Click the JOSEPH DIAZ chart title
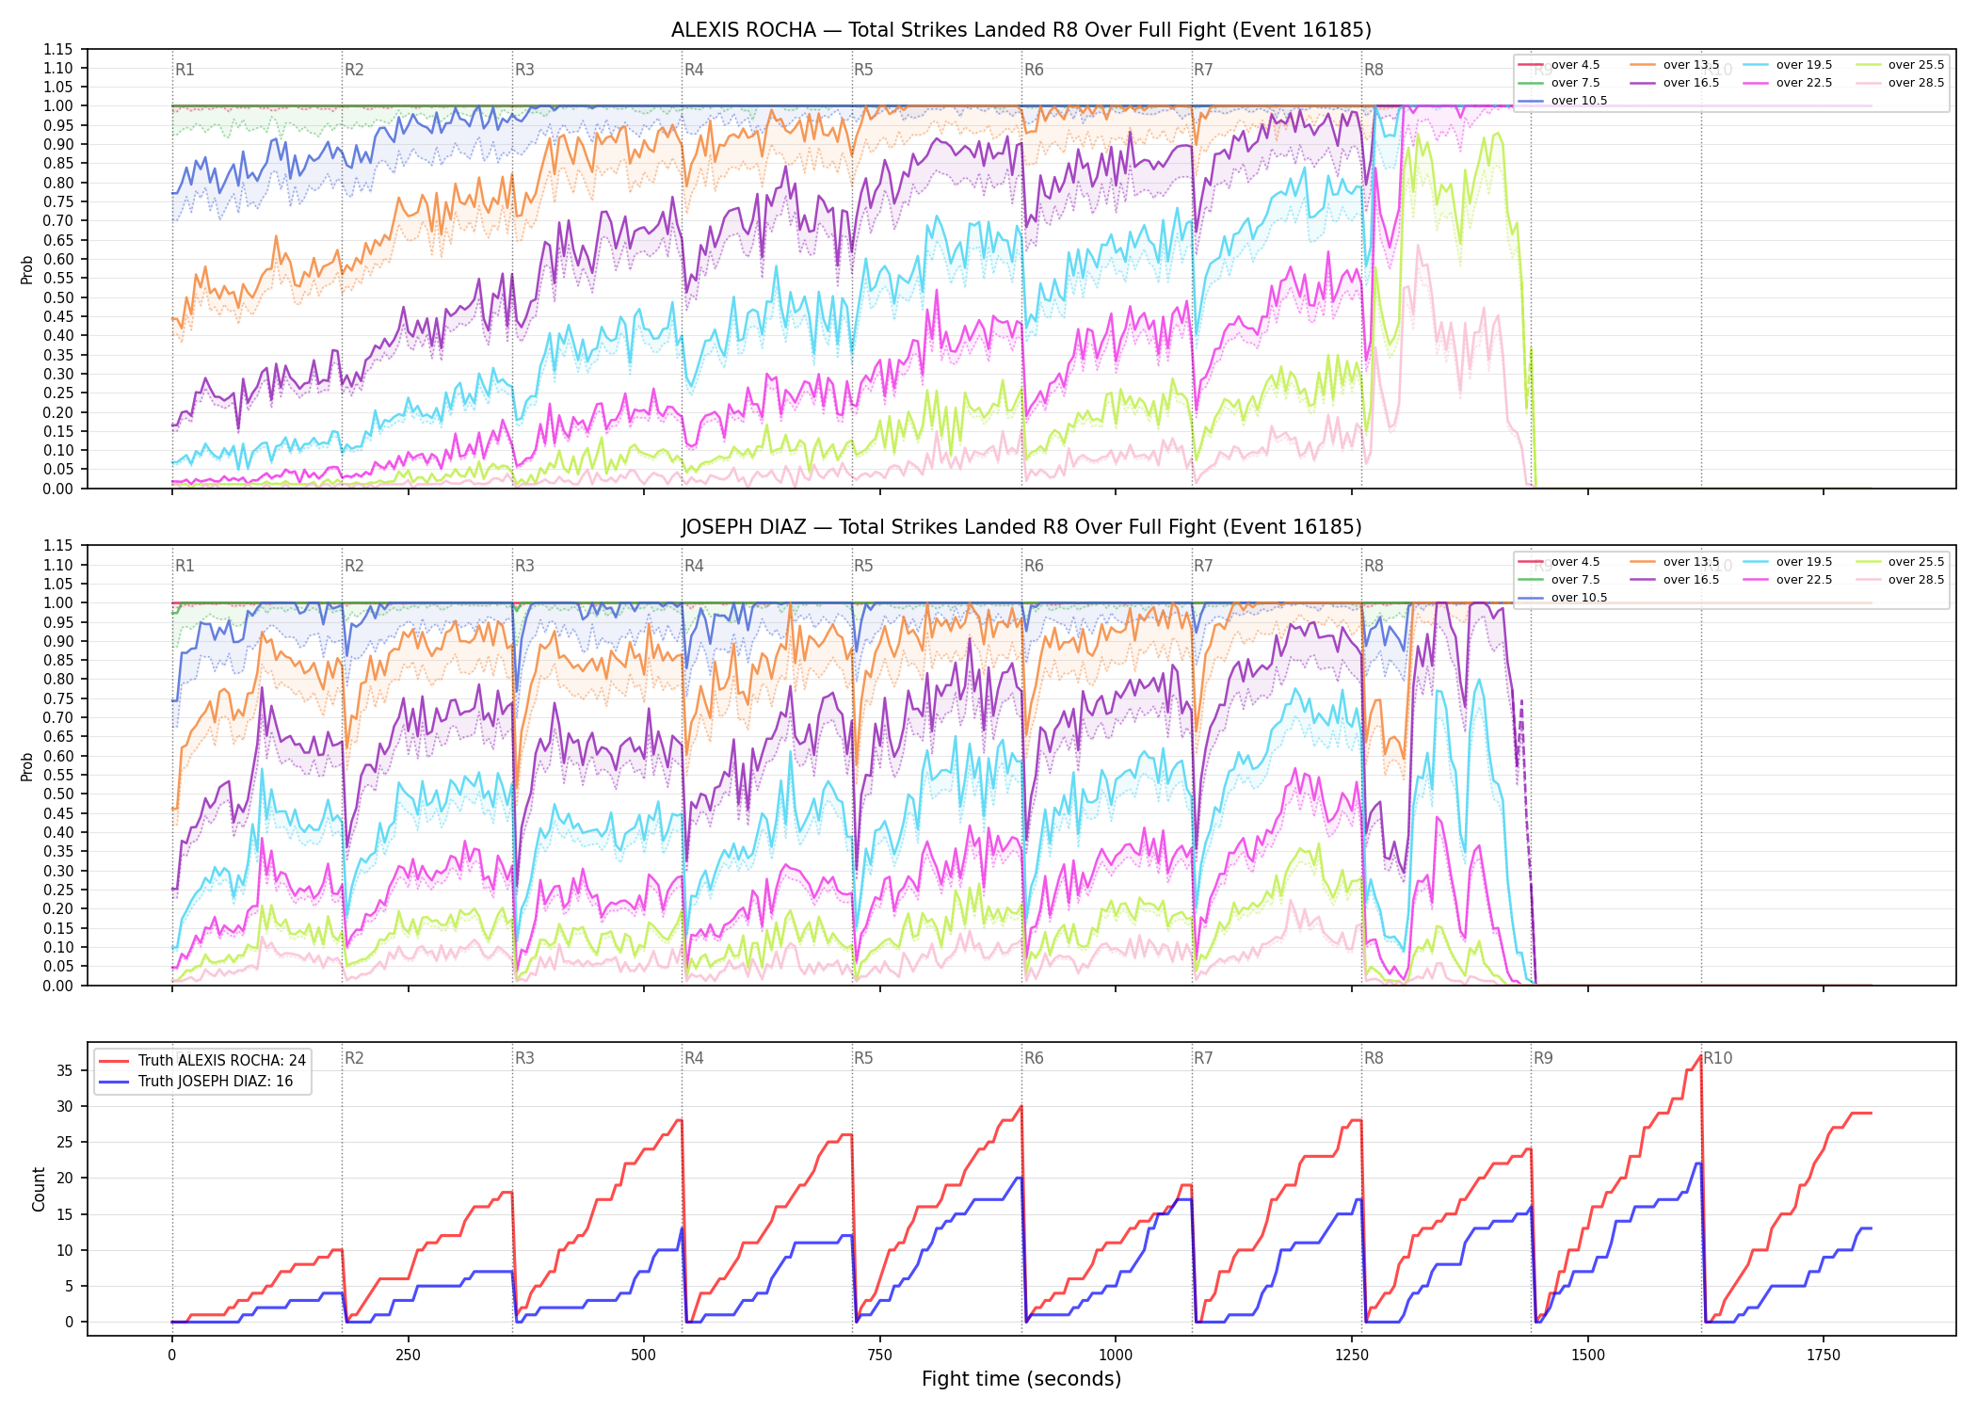1977x1412 pixels. [x=1021, y=527]
